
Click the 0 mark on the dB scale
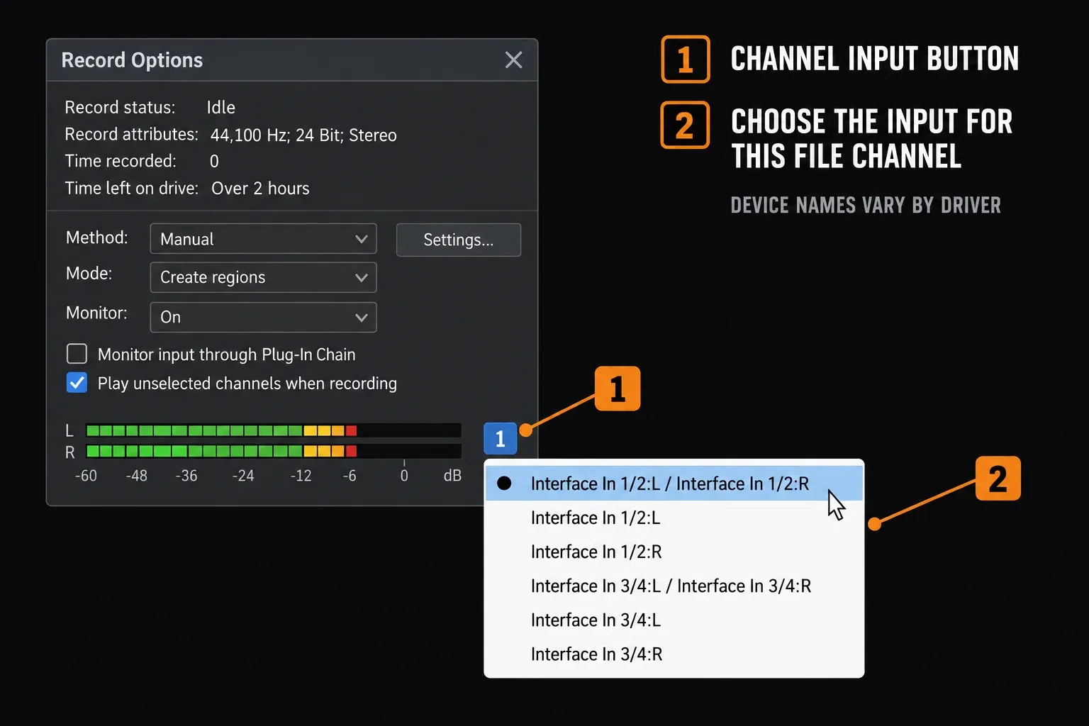(404, 476)
